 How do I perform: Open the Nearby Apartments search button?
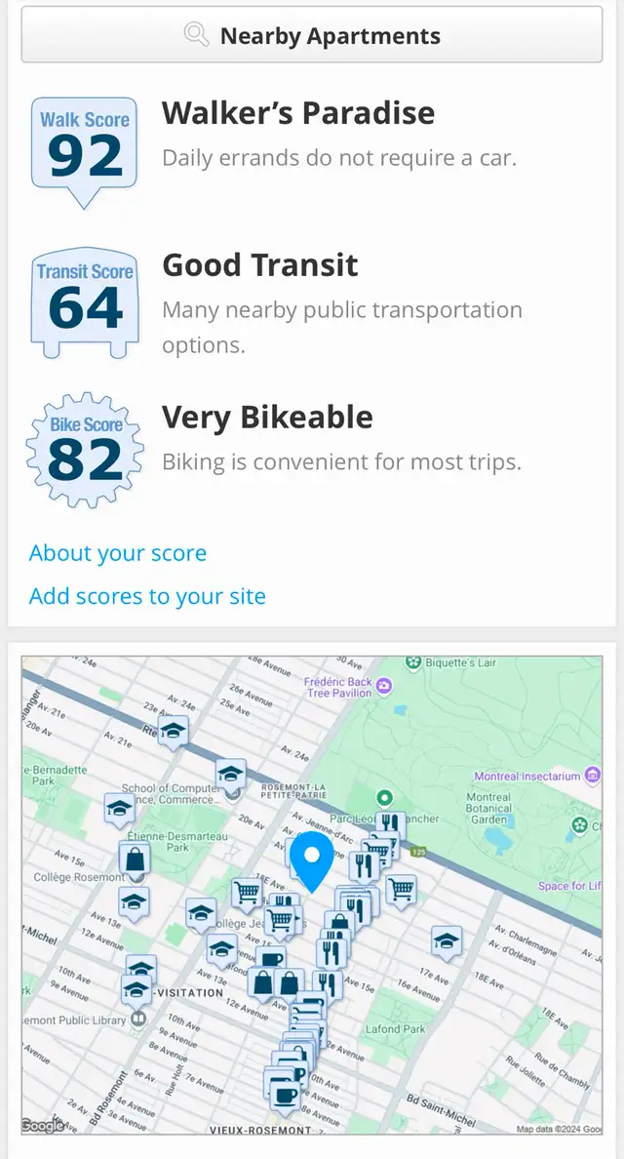click(312, 35)
